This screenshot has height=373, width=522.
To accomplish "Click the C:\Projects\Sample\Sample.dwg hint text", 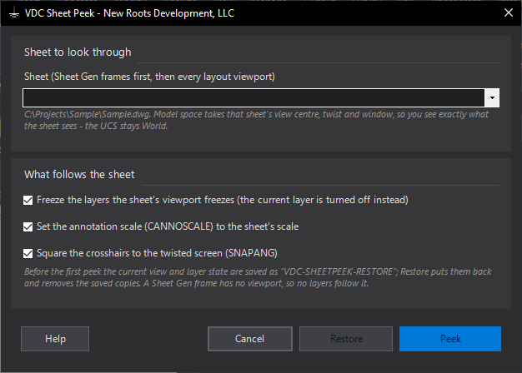I will tap(256, 120).
